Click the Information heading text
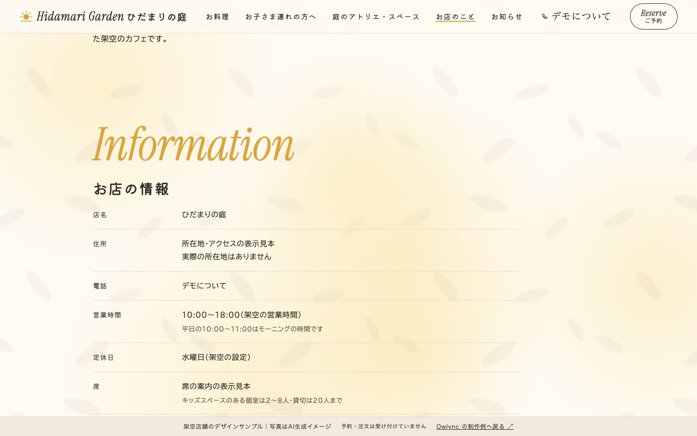Viewport: 697px width, 436px height. (193, 144)
